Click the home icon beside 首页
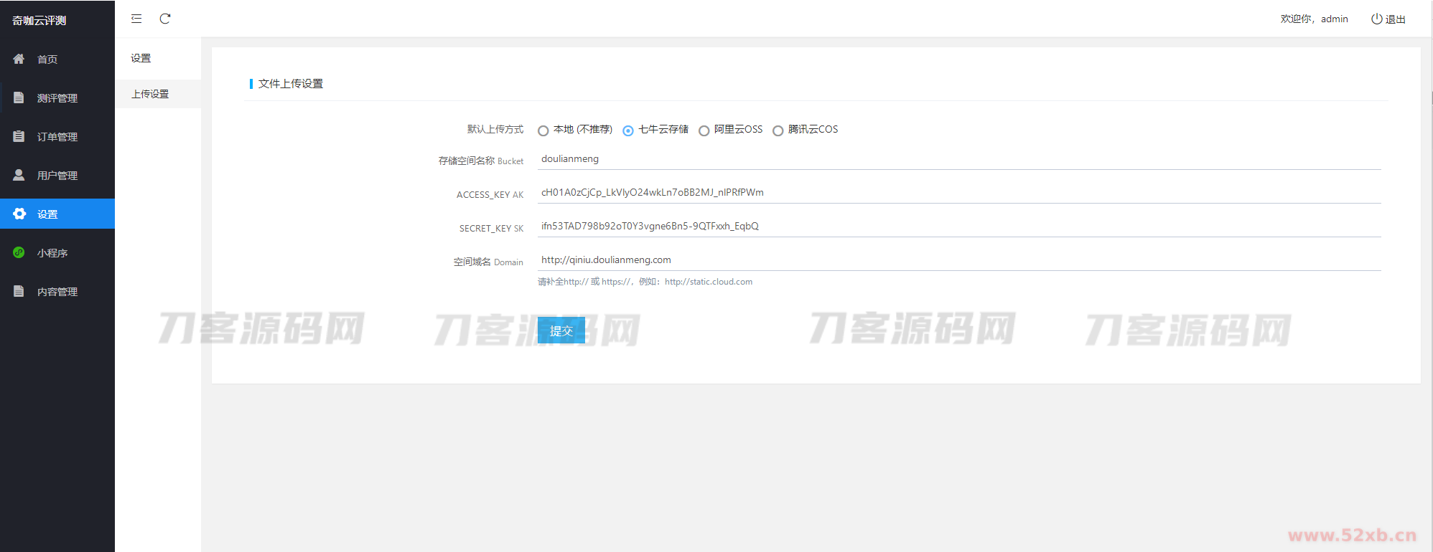 click(19, 59)
